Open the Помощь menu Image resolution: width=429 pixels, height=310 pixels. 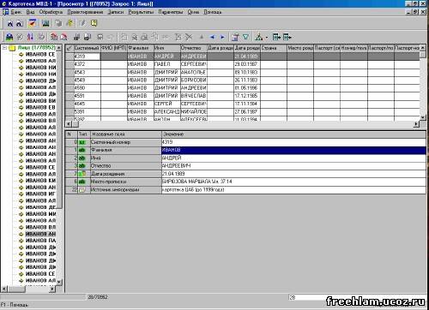(213, 12)
